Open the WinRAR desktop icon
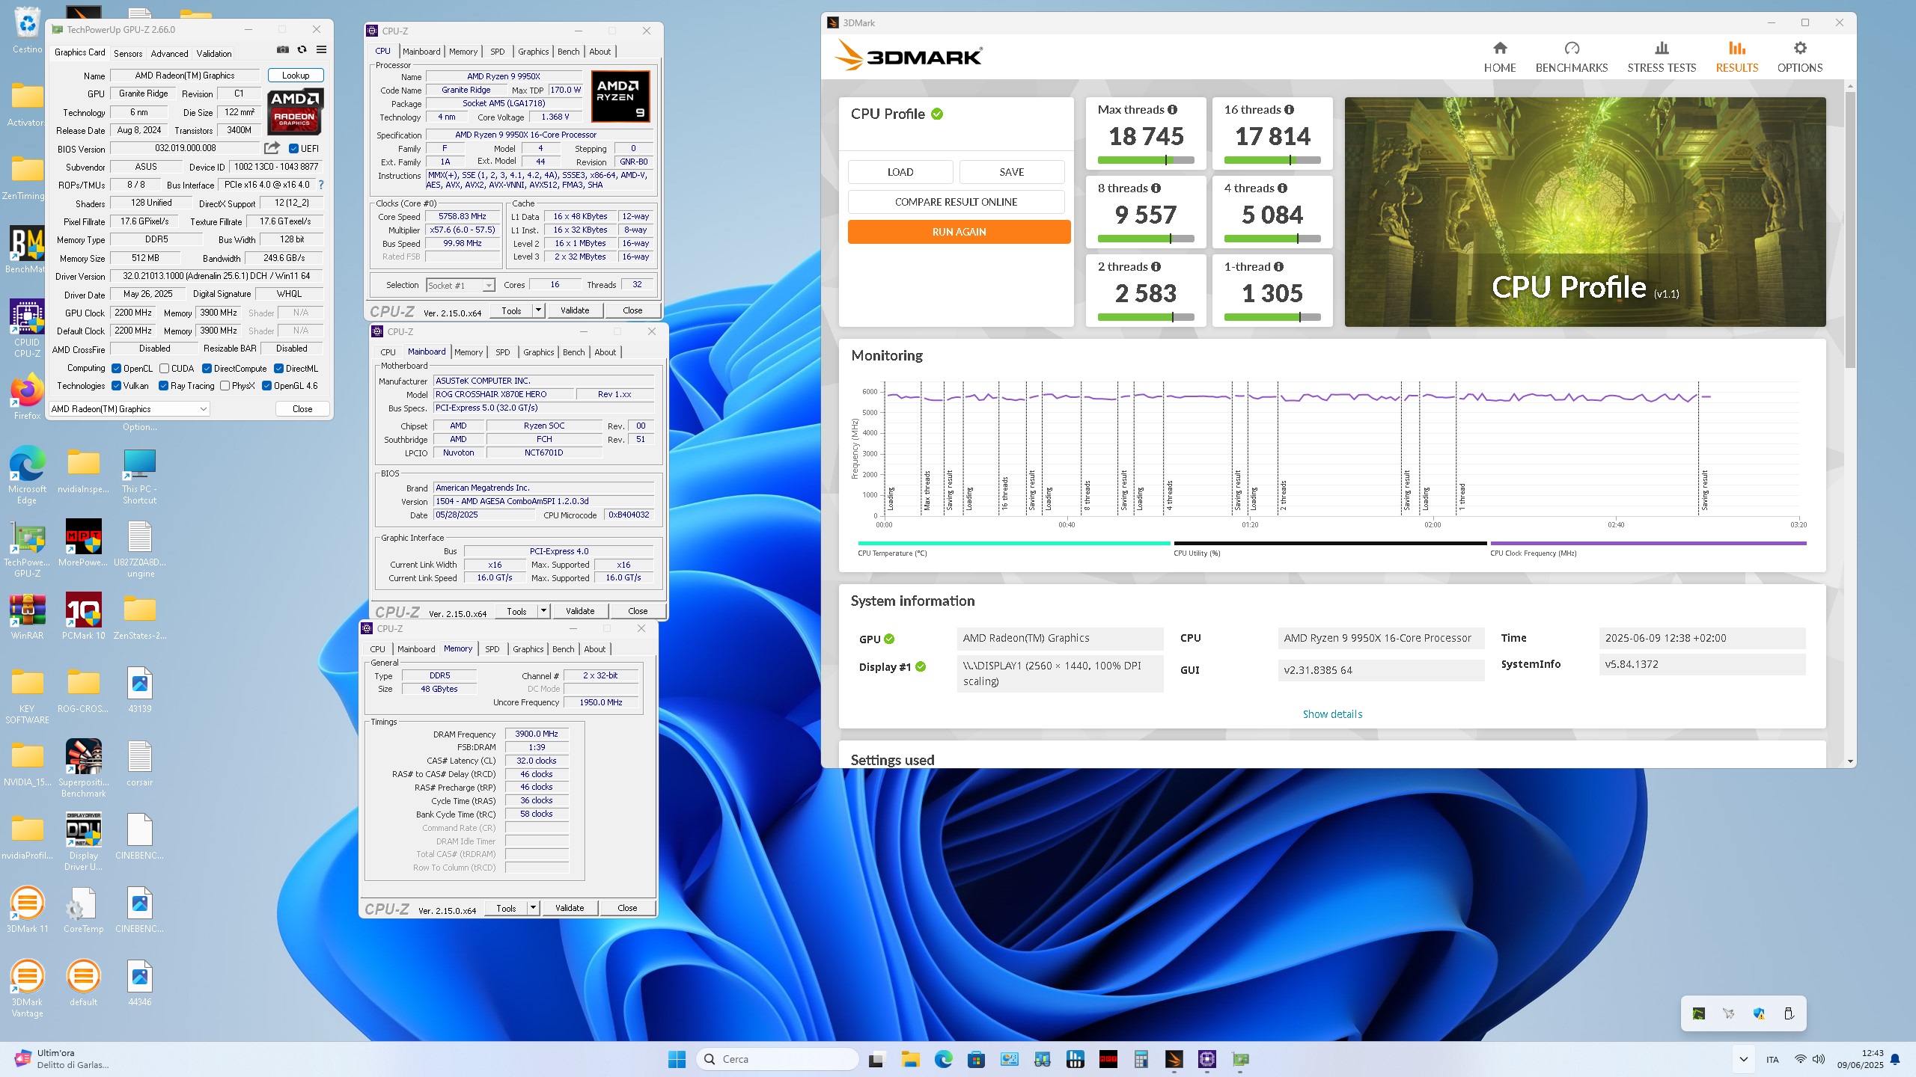1916x1077 pixels. point(27,616)
